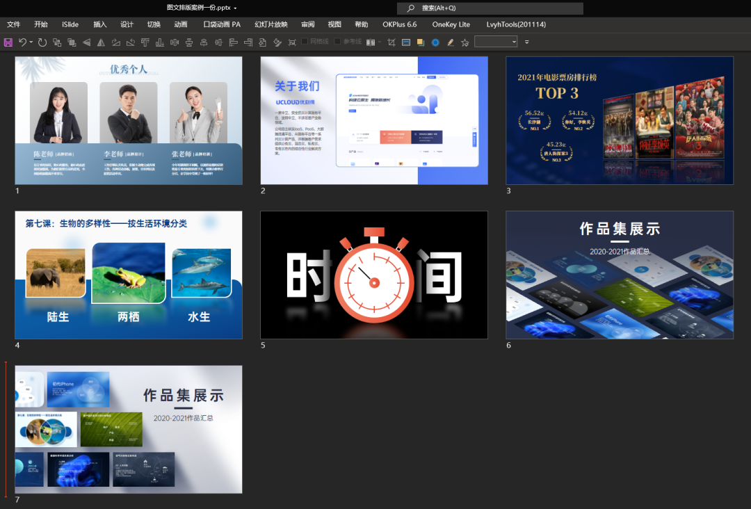Select the Crop tool icon
751x509 pixels.
[x=391, y=42]
